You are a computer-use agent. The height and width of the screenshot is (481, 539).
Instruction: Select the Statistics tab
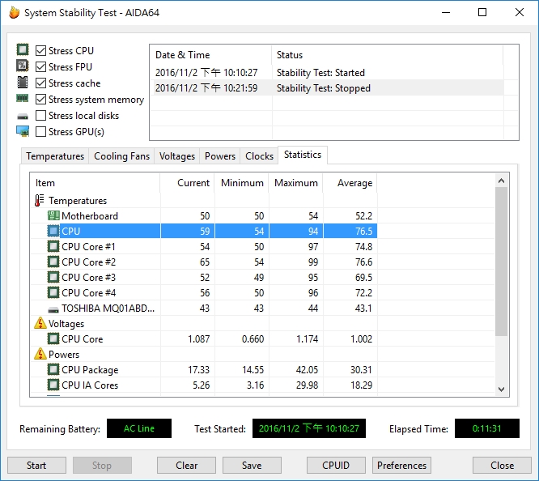303,155
